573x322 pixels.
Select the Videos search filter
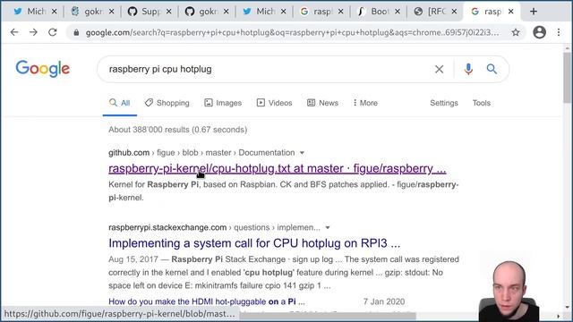coord(275,103)
